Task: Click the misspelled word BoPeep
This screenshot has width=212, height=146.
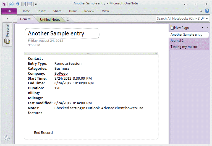Action: (x=61, y=74)
